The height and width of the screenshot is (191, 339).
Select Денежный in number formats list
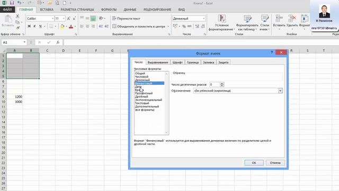(142, 80)
